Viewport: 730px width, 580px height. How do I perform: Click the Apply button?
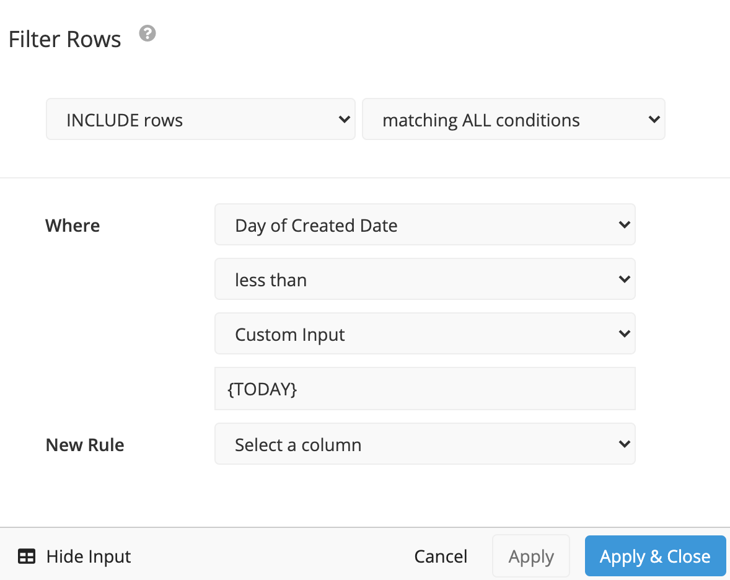[530, 556]
